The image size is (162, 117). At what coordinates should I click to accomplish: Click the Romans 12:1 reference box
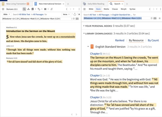pos(14,9)
